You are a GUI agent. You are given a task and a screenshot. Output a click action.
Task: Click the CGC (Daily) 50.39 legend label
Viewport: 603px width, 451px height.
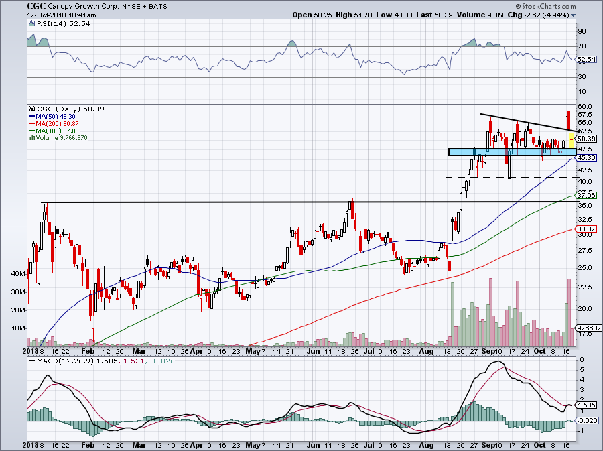(x=71, y=109)
